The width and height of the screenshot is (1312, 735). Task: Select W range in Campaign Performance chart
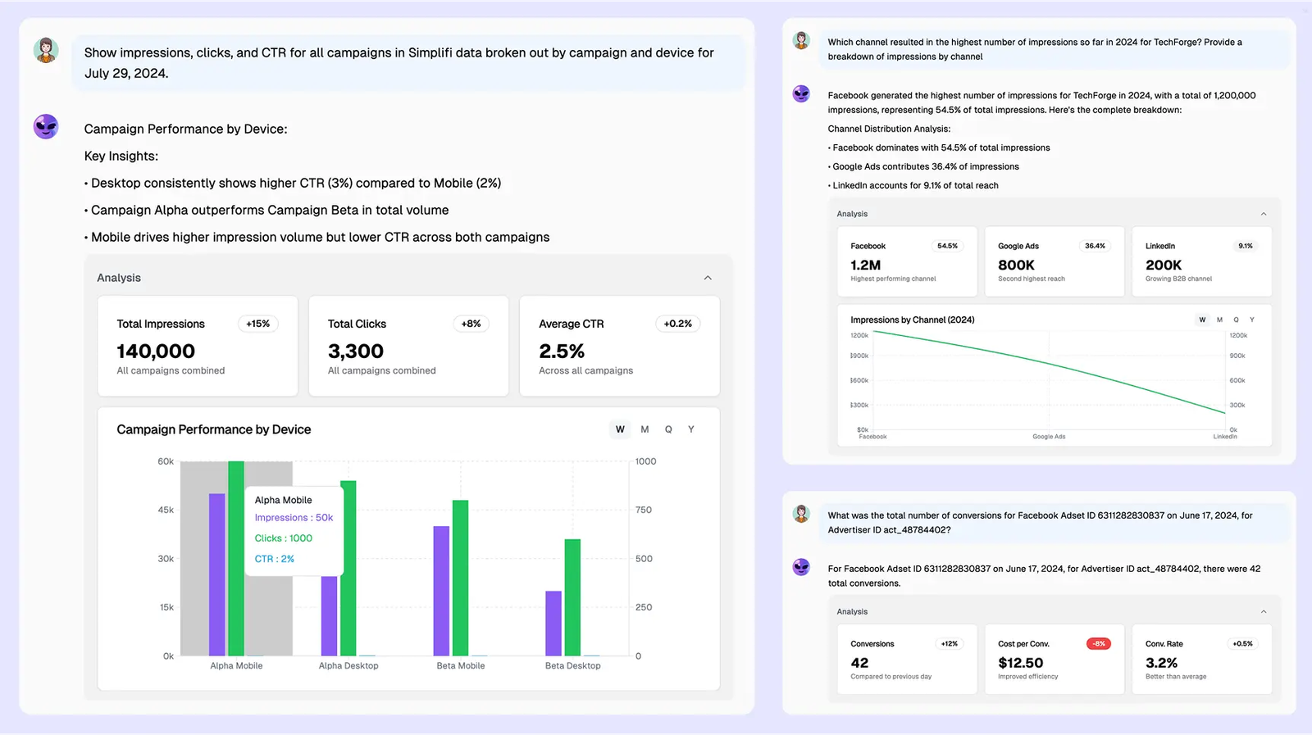click(x=620, y=429)
